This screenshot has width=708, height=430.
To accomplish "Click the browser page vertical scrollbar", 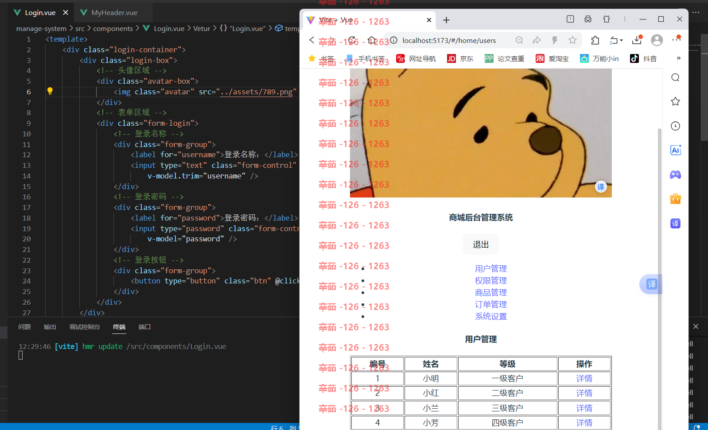I will tap(659, 279).
